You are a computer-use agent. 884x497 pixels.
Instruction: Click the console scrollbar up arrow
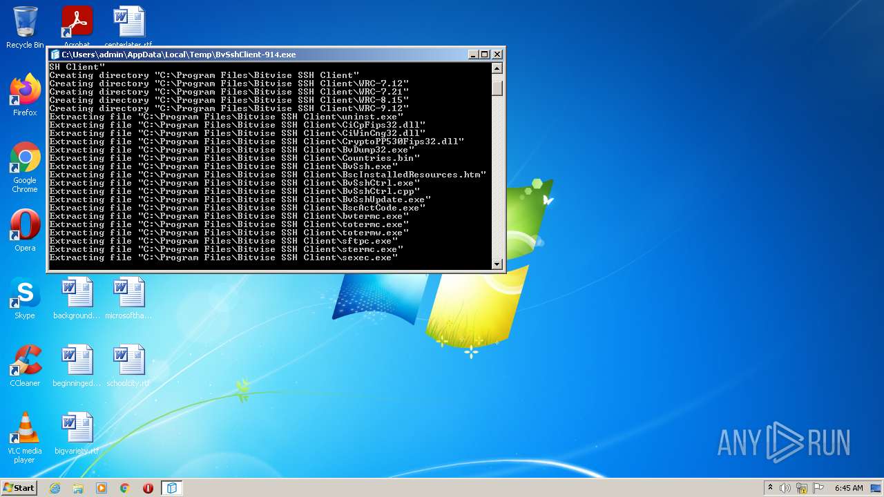pos(497,68)
